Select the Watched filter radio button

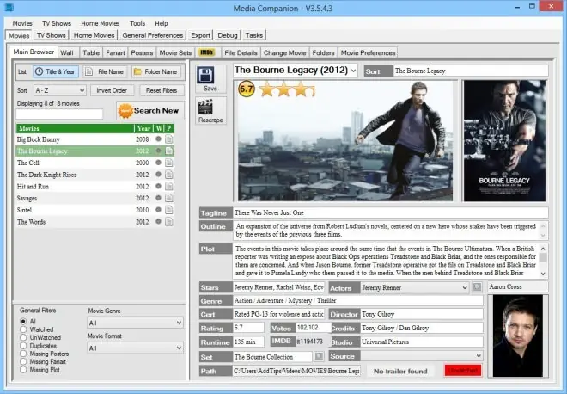click(x=23, y=329)
